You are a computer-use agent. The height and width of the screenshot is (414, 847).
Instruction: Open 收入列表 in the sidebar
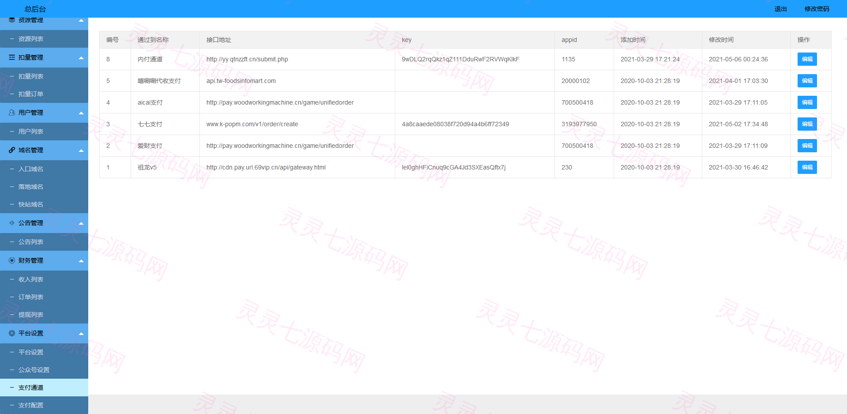[x=44, y=279]
